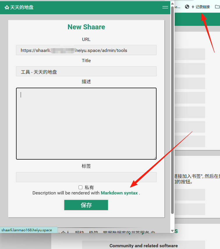Click the 标签 tags input field
The height and width of the screenshot is (249, 220).
tap(86, 177)
